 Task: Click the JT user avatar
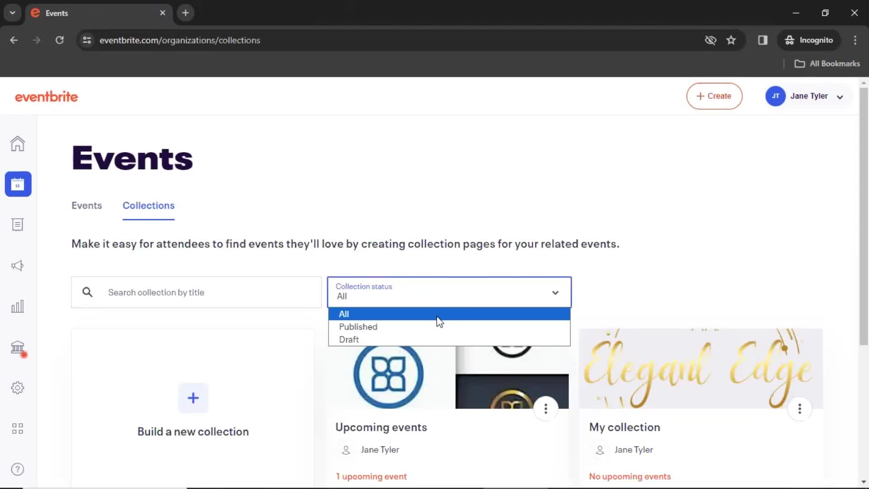point(775,96)
